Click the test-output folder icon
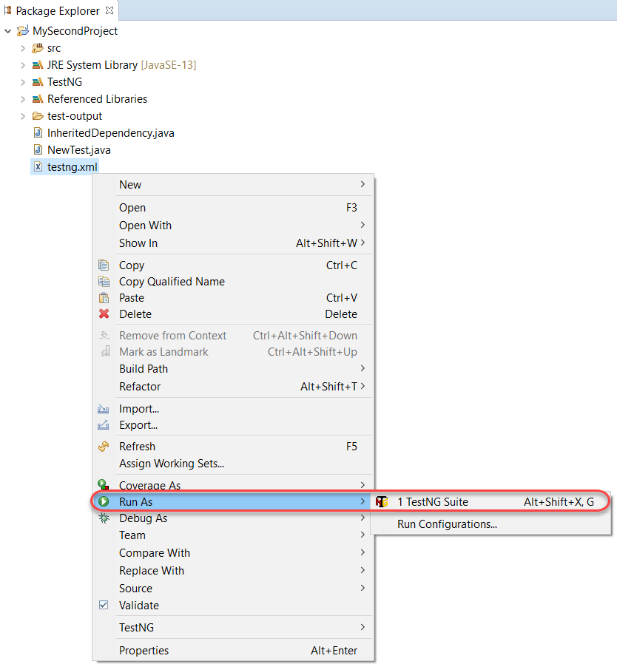Viewport: 617px width, 664px height. click(x=38, y=116)
